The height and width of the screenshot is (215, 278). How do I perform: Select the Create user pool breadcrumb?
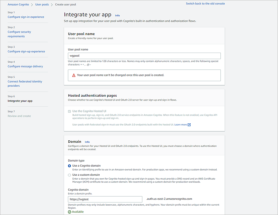[x=66, y=4]
